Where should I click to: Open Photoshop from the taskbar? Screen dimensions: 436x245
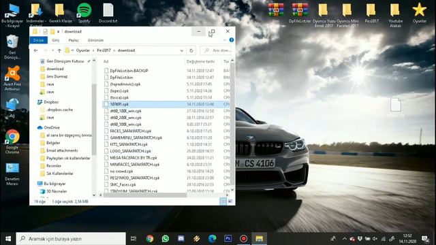pyautogui.click(x=228, y=239)
